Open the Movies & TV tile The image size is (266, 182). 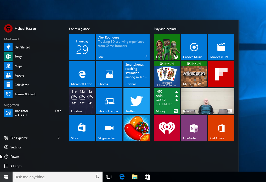click(x=221, y=47)
